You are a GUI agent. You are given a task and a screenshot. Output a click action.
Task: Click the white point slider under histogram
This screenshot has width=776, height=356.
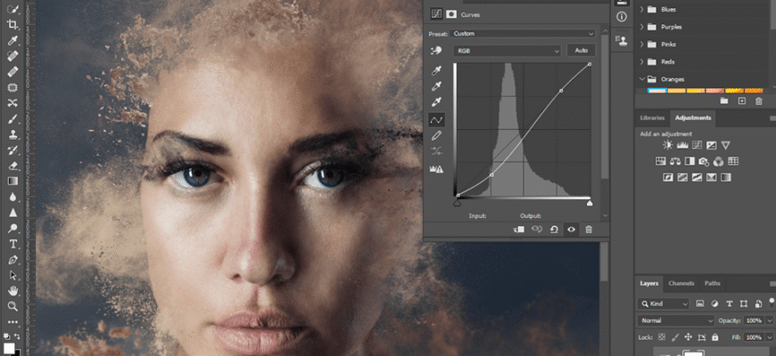point(589,203)
